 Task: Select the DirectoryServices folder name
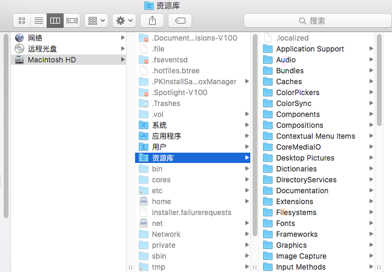coord(306,180)
